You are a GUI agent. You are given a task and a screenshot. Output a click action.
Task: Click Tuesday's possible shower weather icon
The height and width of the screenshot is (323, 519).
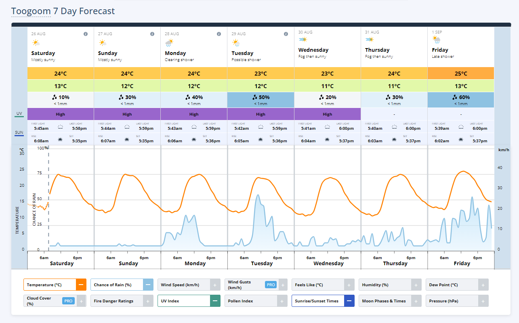point(236,43)
